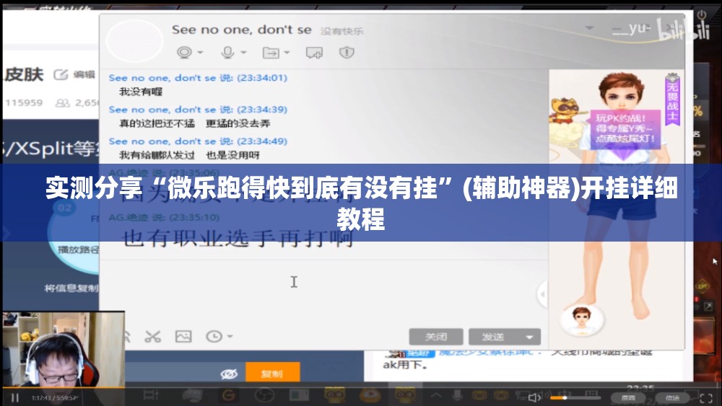Select the scissors screenshot tool

(x=152, y=337)
